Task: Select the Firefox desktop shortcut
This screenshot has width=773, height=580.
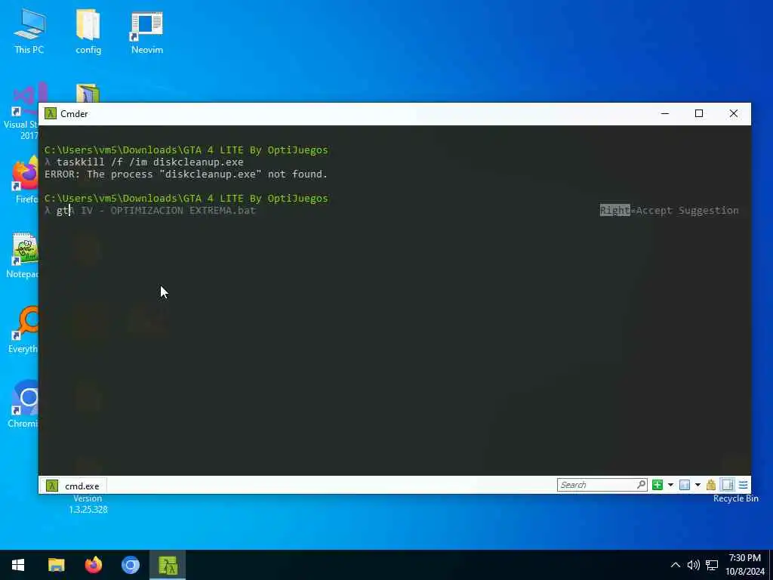Action: pyautogui.click(x=25, y=180)
